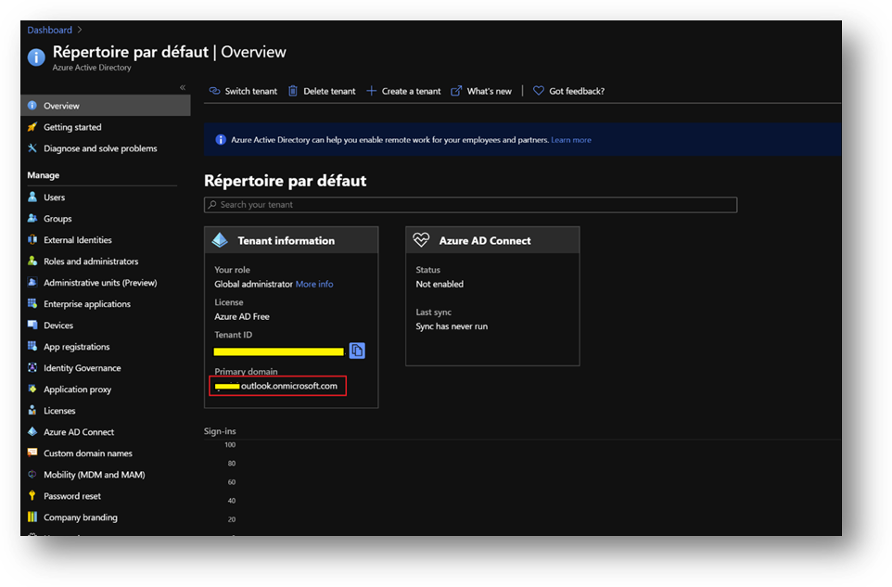
Task: Open the Groups menu item
Action: (57, 219)
